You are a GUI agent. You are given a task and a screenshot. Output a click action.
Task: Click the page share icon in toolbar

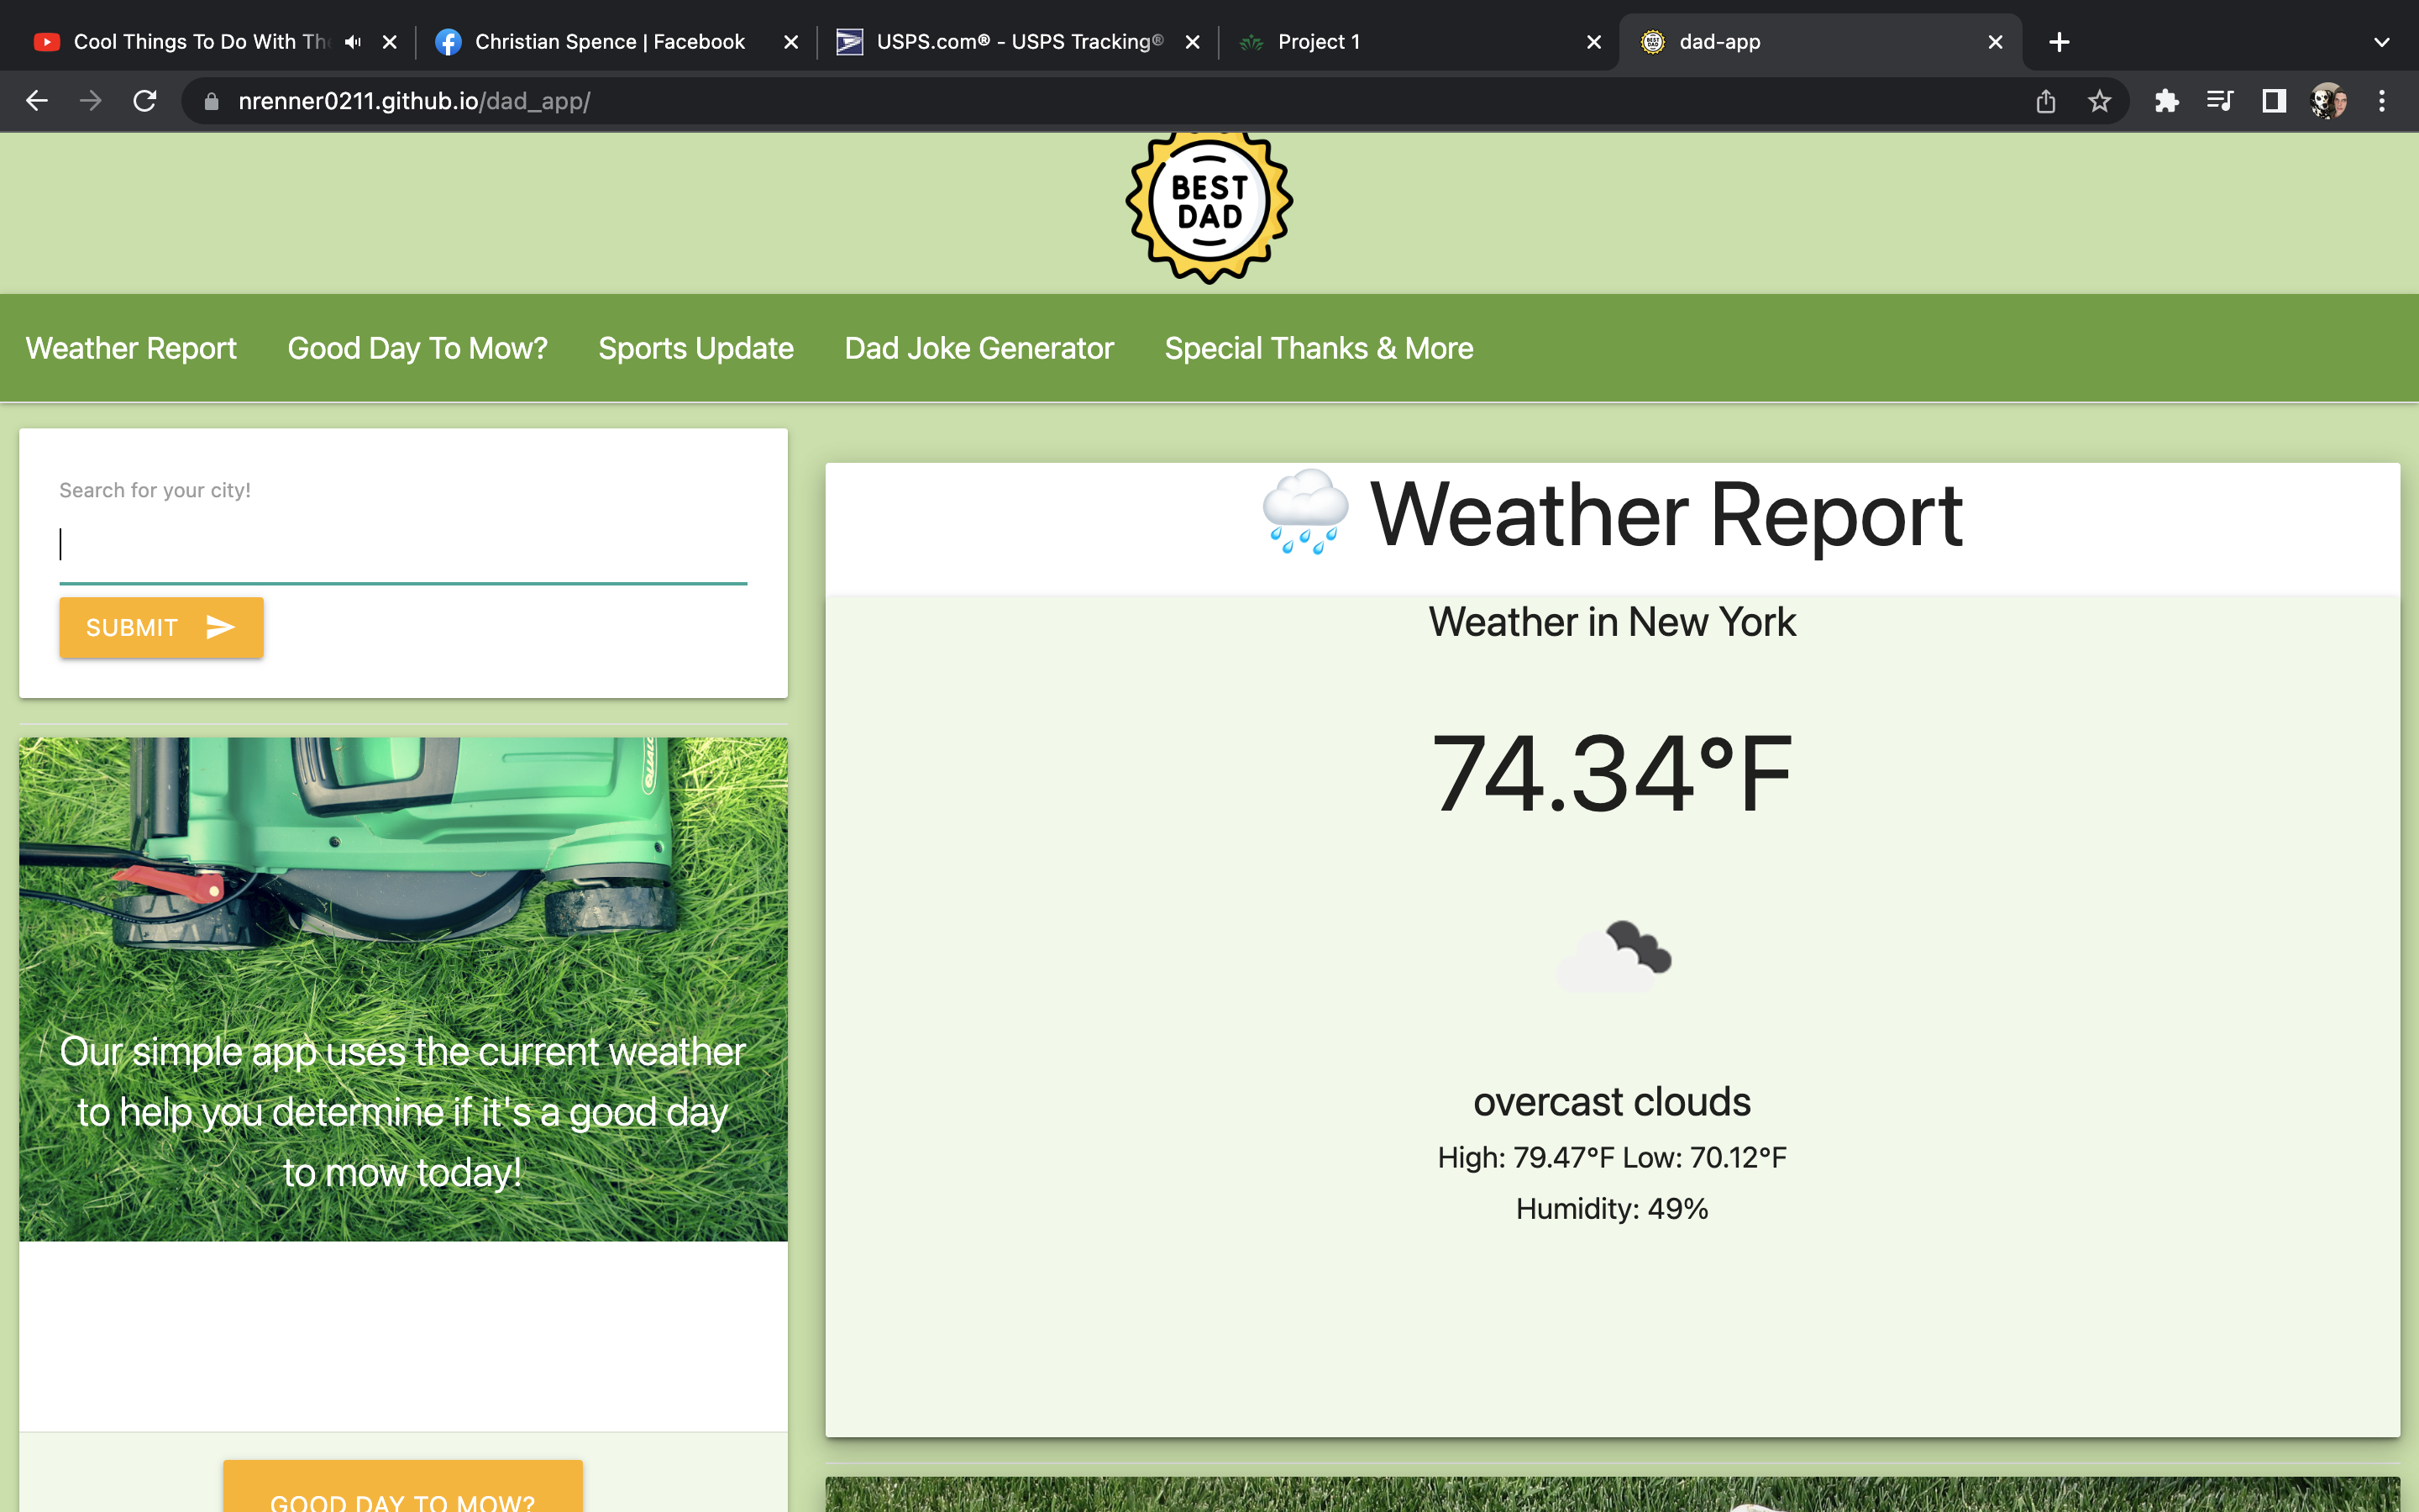tap(2046, 101)
